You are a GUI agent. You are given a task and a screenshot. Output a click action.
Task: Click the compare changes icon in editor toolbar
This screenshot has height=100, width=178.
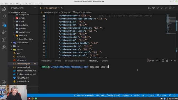pos(149,8)
